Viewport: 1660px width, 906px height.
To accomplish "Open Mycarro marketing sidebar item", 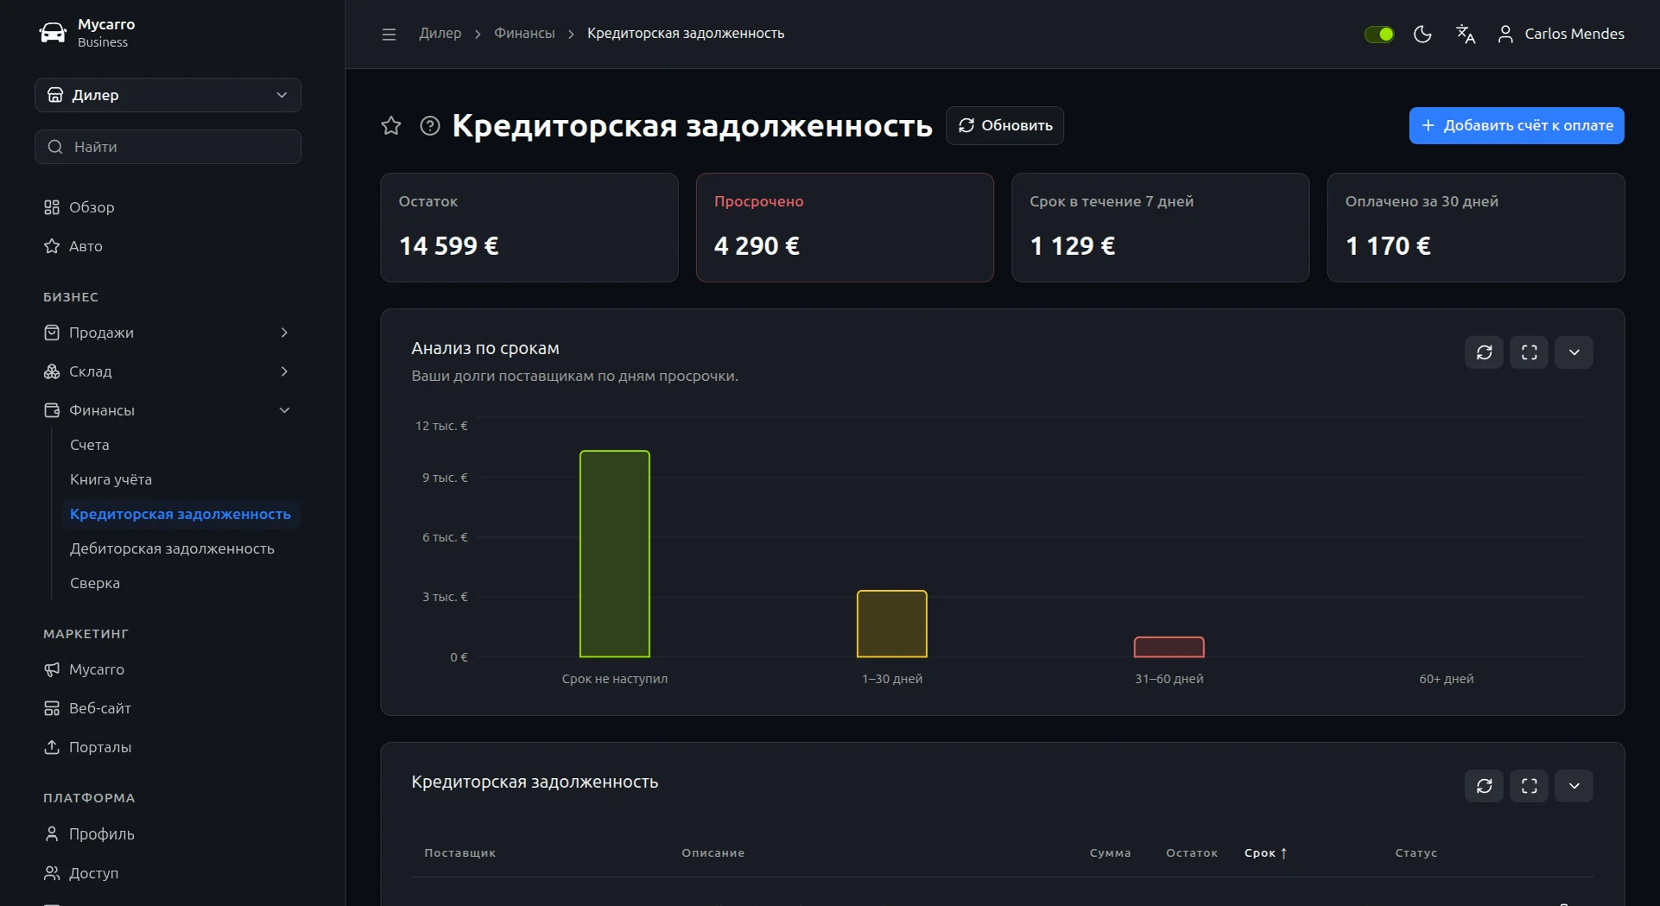I will [168, 669].
